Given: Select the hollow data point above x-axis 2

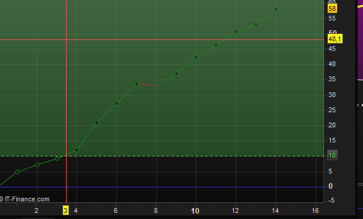Looking at the screenshot, I should pyautogui.click(x=37, y=165).
